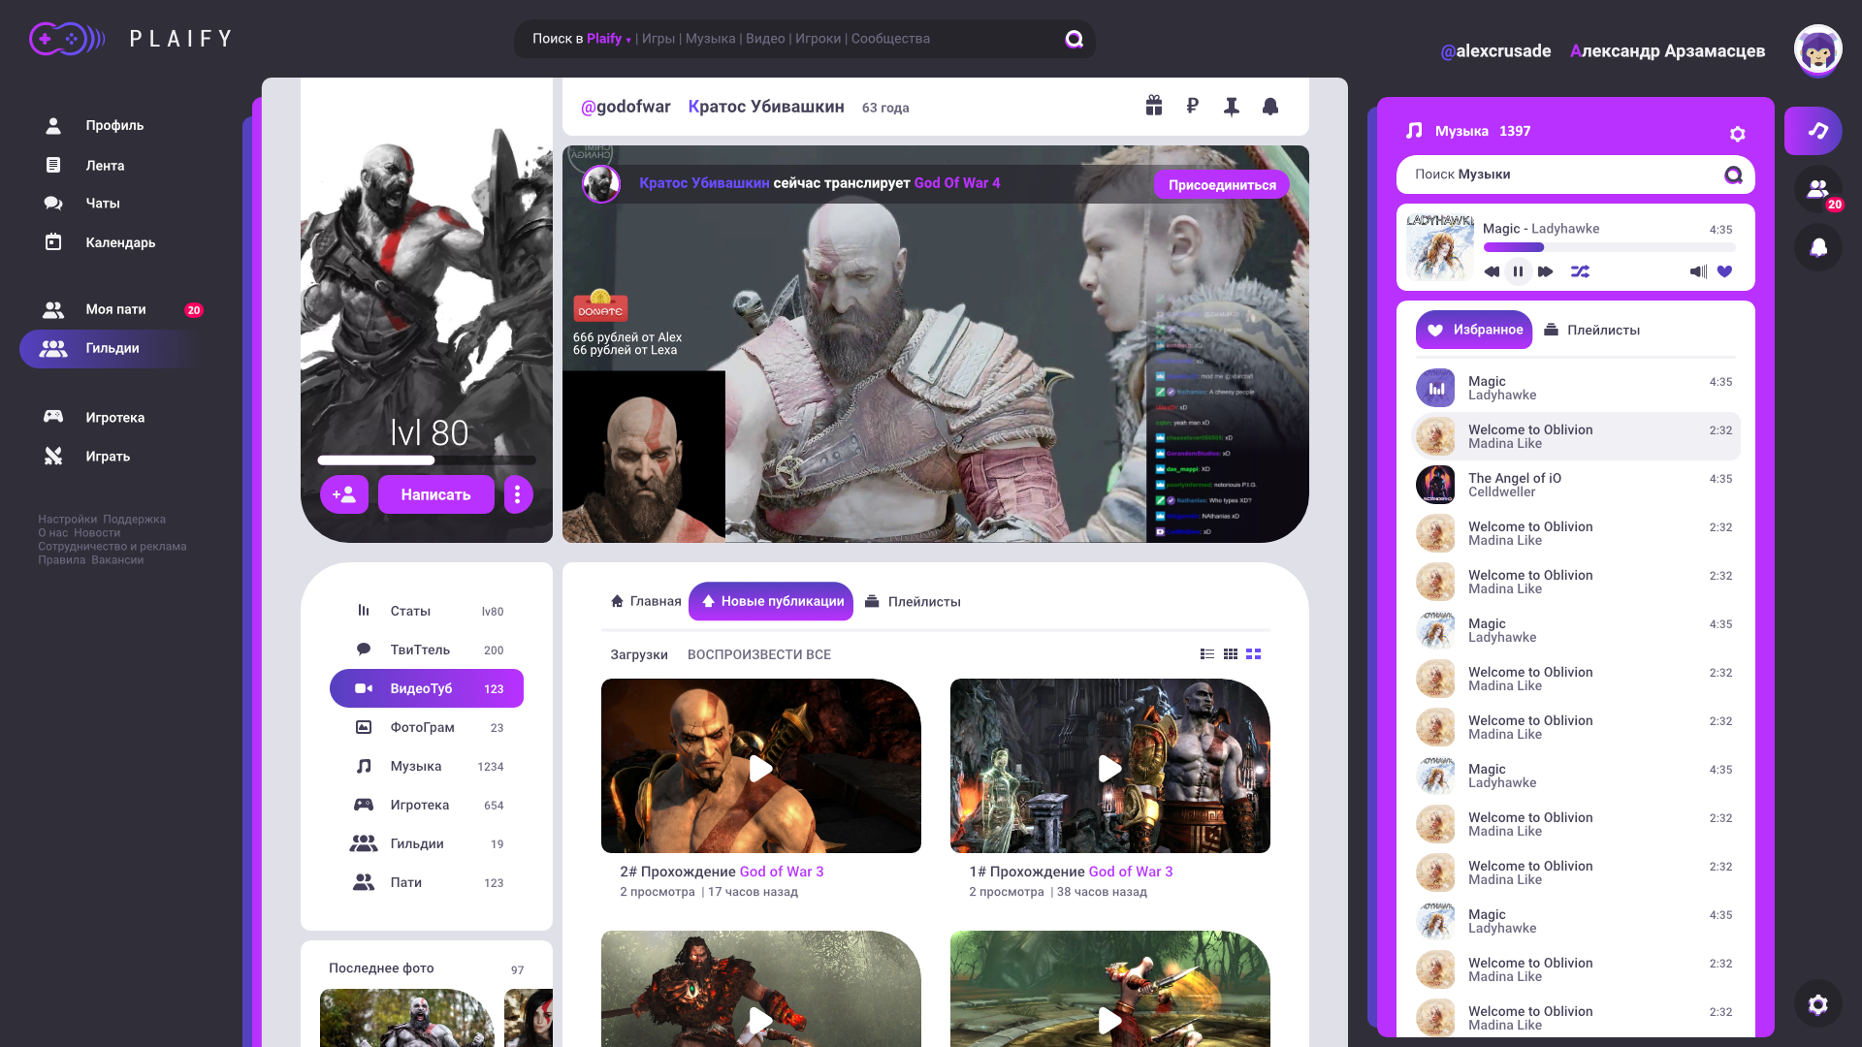Open ФотоГрам in profile section list
Viewport: 1862px width, 1047px height.
pyautogui.click(x=427, y=727)
